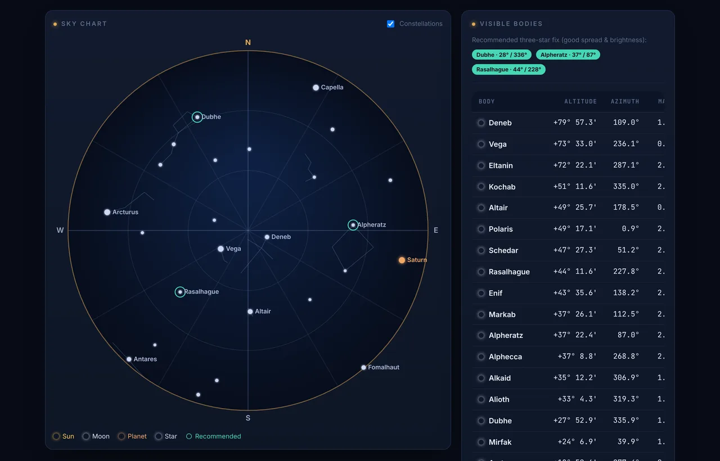Screen dimensions: 720x461
Task: Click the Moon legend entry below the chart
Action: [x=96, y=436]
